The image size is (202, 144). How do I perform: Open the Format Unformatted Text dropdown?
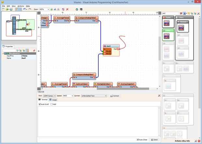pyautogui.click(x=94, y=96)
